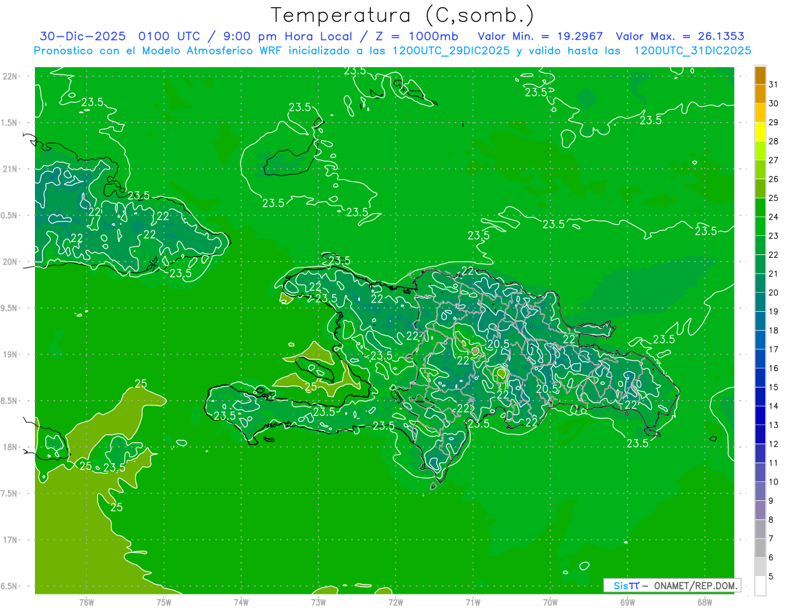Click the '18' value on the color scale
Viewport: 791px width, 611px height.
point(773,330)
